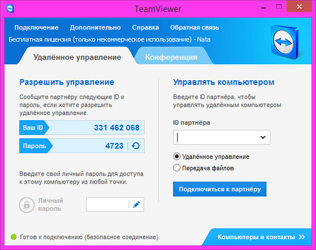The height and width of the screenshot is (250, 316).
Task: Click the double chevron on Компьютеры и контакты
Action: click(302, 237)
